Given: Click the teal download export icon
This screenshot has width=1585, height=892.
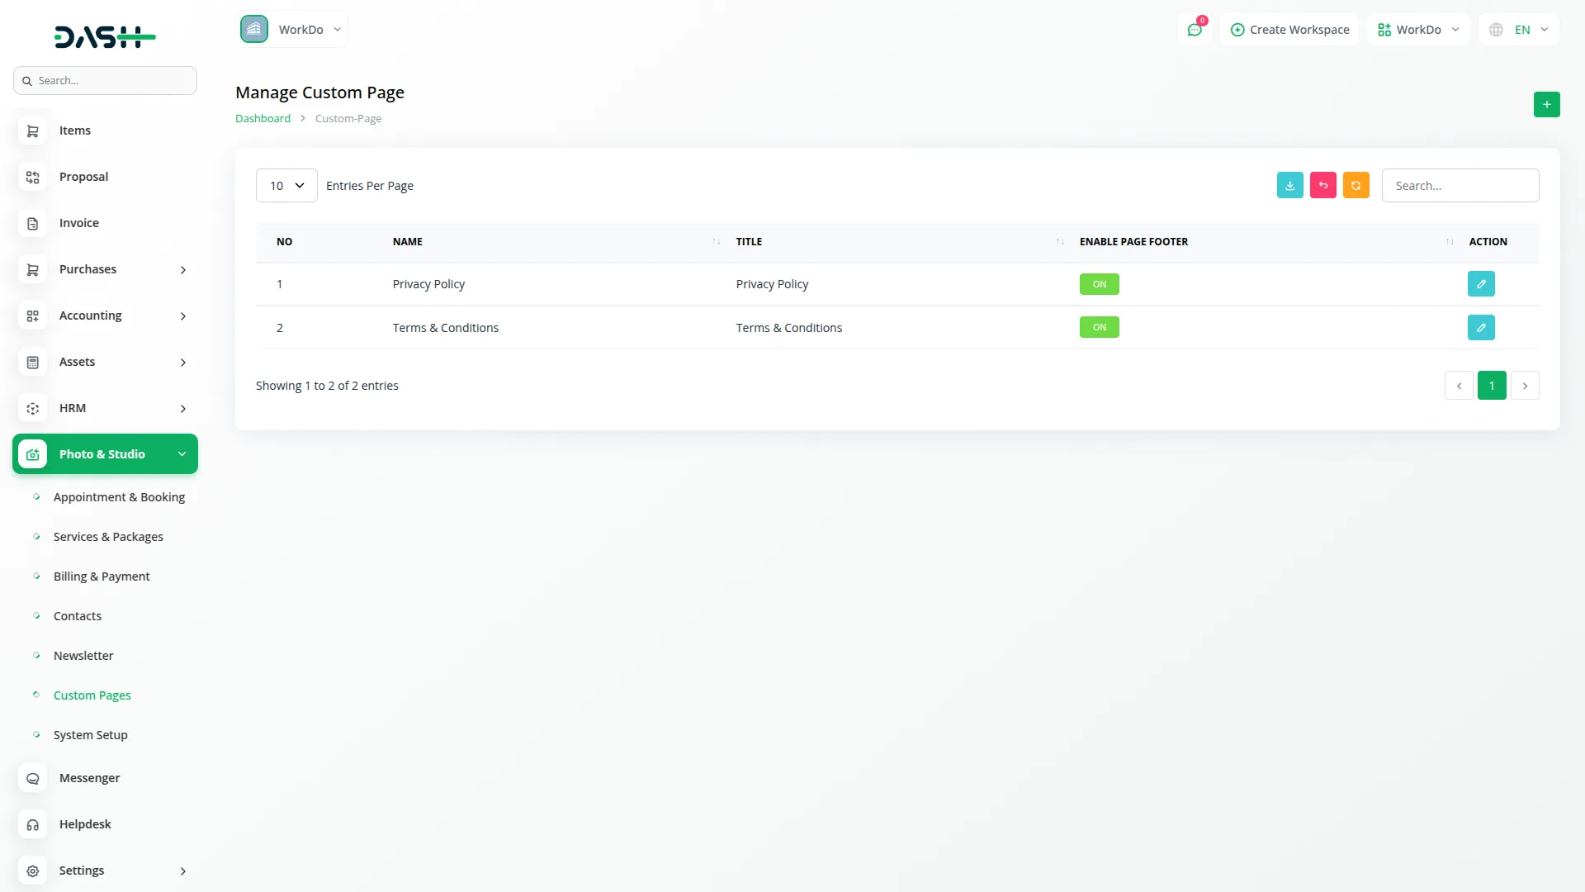Looking at the screenshot, I should [x=1289, y=186].
